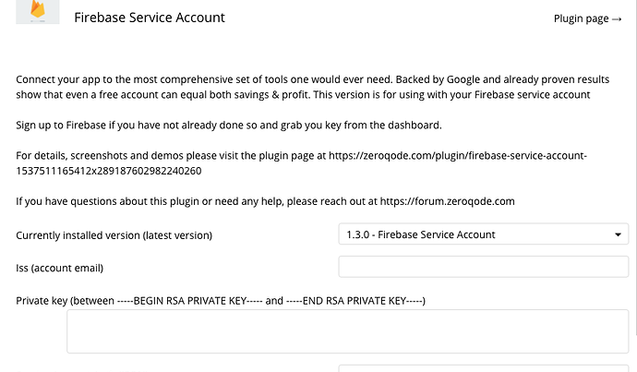Click the plugin ID number line 1537511165412x
This screenshot has height=372, width=637.
(x=108, y=171)
